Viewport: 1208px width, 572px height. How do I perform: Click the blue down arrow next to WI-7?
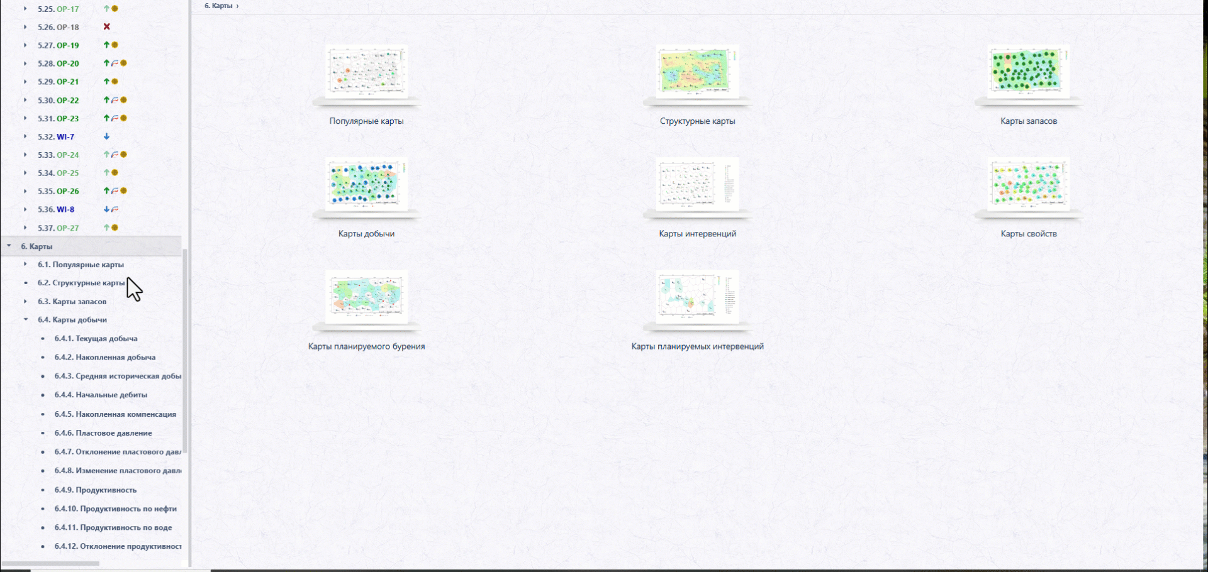tap(106, 136)
